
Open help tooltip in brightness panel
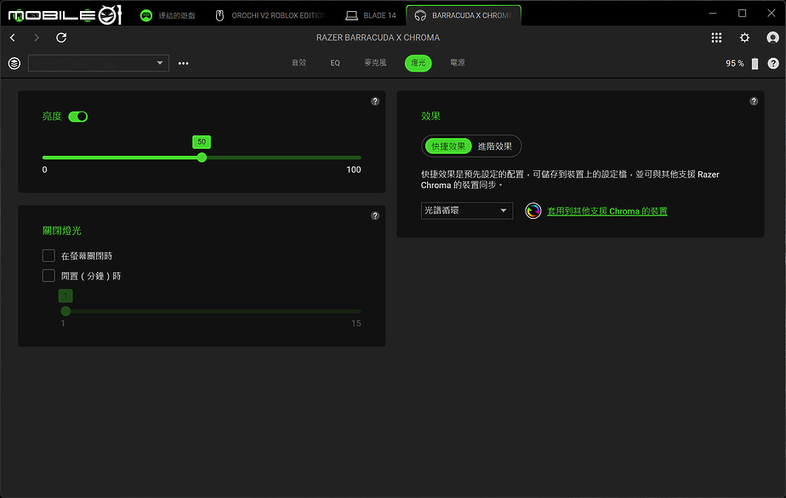click(375, 101)
